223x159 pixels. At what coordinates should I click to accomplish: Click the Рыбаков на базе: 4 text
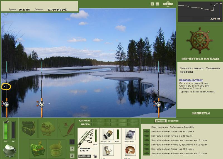coord(190,88)
